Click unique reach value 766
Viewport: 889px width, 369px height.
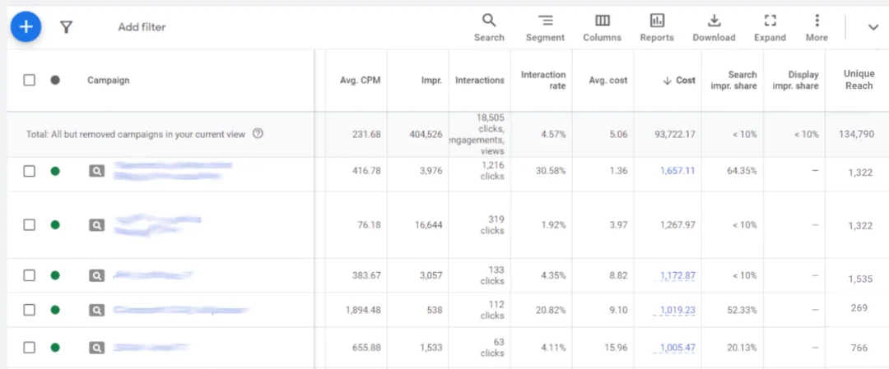859,348
